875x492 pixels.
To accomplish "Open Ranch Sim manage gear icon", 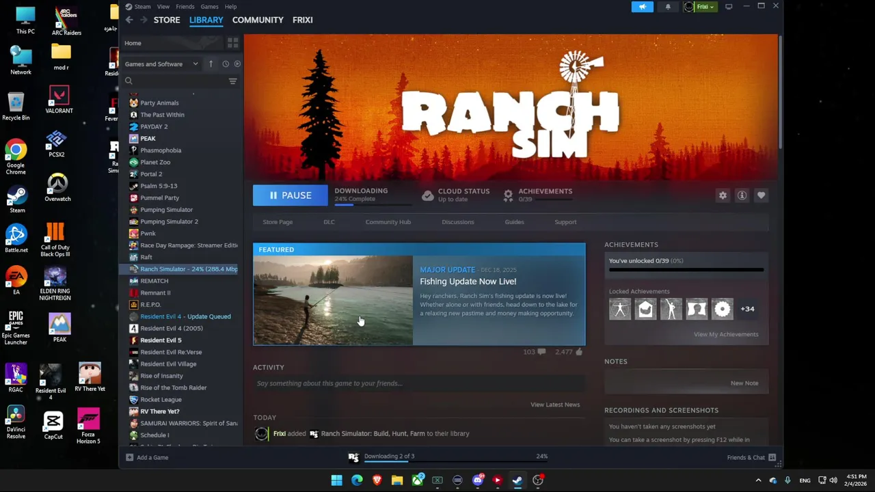I will 723,195.
